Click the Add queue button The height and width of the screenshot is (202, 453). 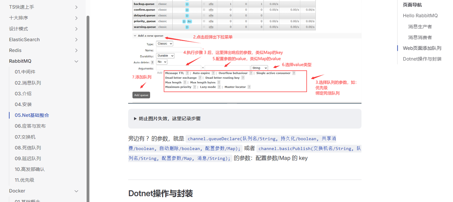pyautogui.click(x=141, y=95)
